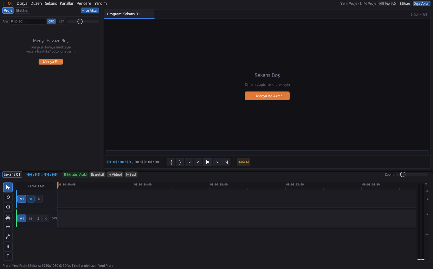Click the + İçe Aktar button
433x269 pixels.
(90, 10)
